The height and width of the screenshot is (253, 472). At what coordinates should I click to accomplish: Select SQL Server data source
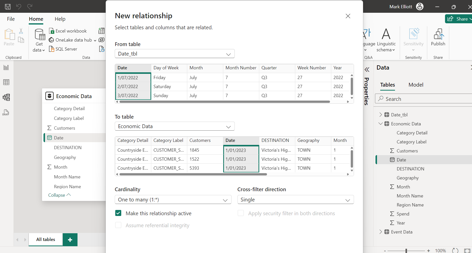click(x=63, y=49)
